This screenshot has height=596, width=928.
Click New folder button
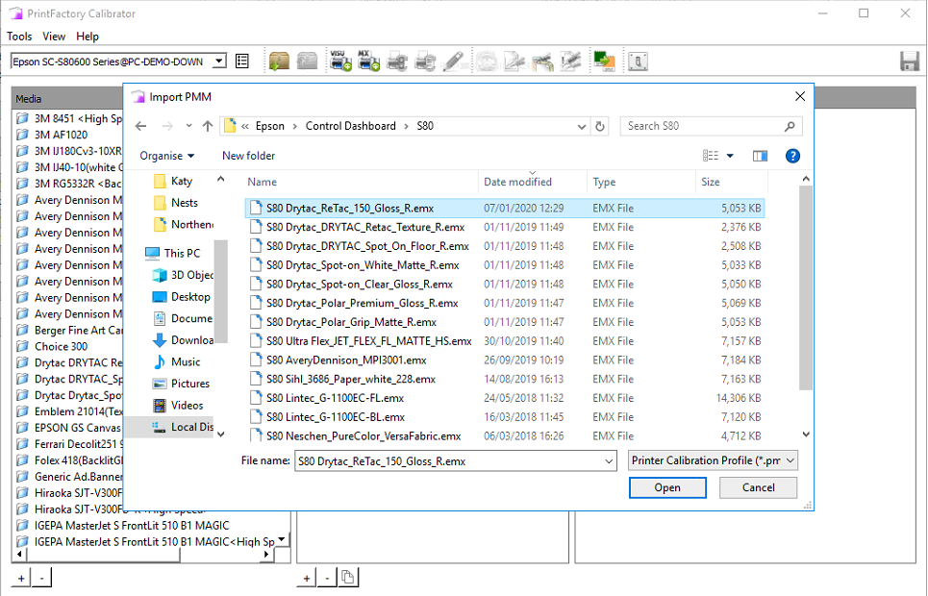pos(248,156)
